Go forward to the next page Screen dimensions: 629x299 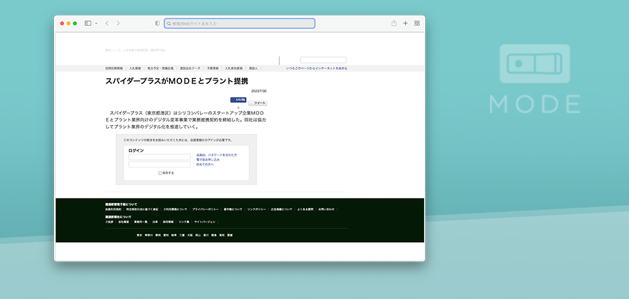pos(118,23)
